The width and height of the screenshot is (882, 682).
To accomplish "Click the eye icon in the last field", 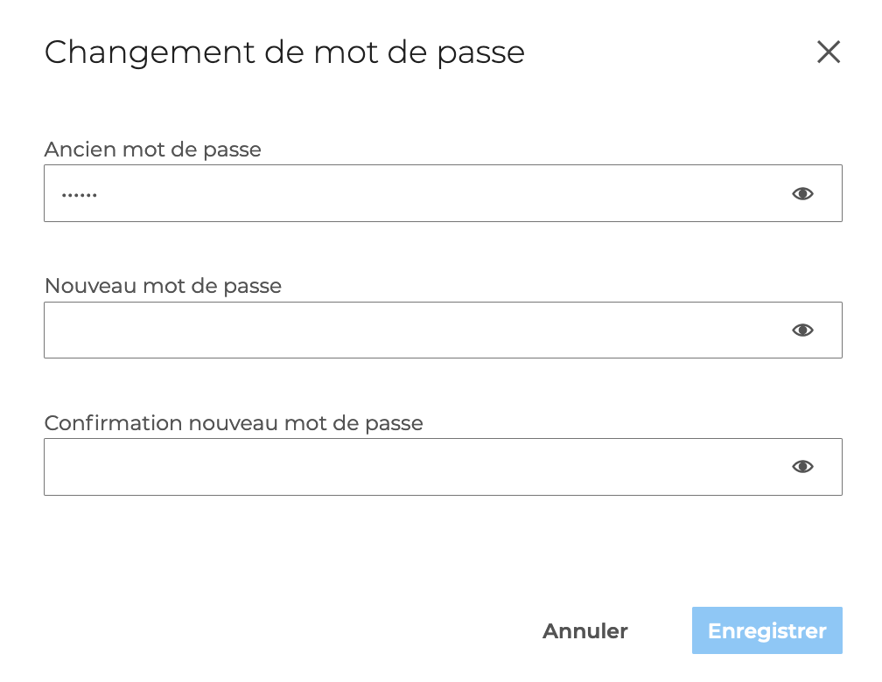I will (x=802, y=467).
